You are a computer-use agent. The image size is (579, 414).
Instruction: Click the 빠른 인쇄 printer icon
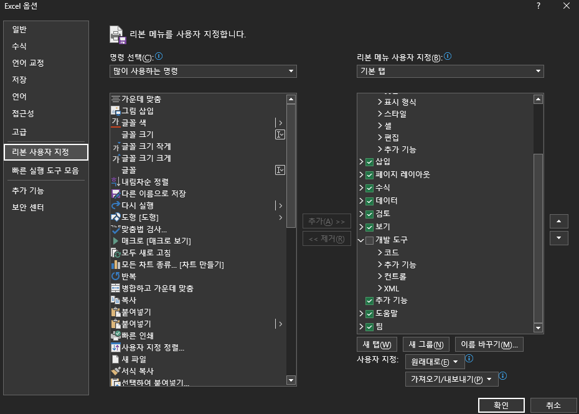pyautogui.click(x=116, y=336)
